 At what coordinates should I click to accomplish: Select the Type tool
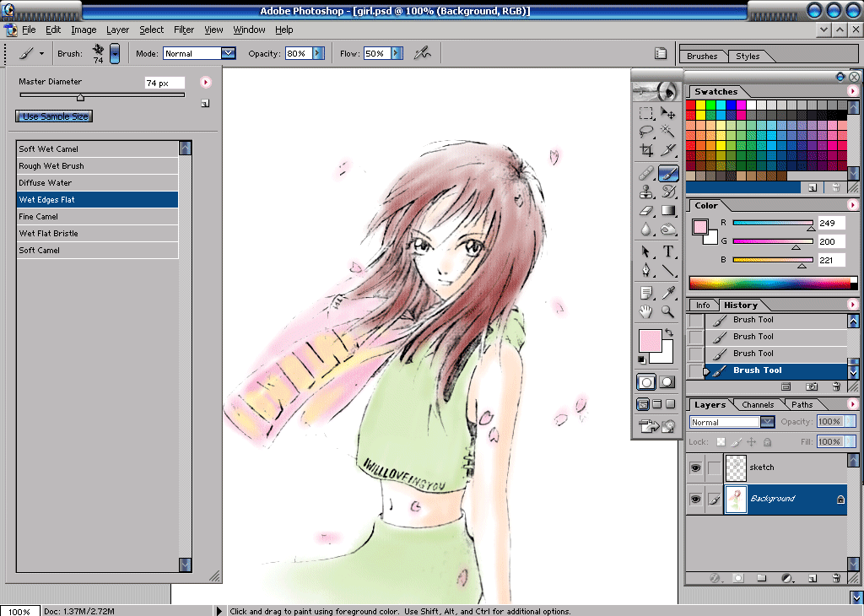point(668,251)
